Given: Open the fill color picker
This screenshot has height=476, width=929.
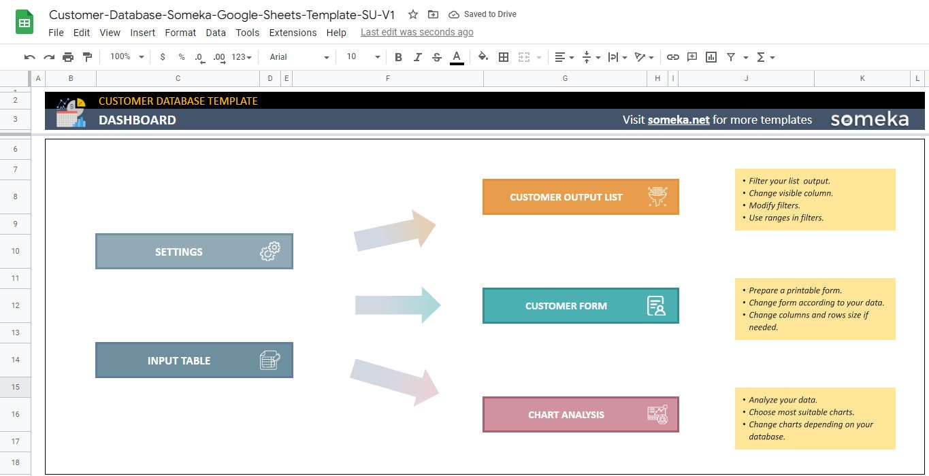Looking at the screenshot, I should [x=483, y=57].
